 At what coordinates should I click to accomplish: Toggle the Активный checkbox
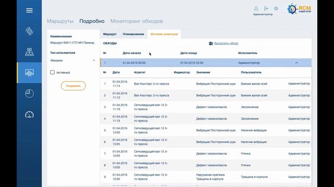tap(52, 72)
